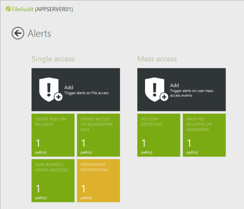Click the Single access section heading

click(53, 59)
